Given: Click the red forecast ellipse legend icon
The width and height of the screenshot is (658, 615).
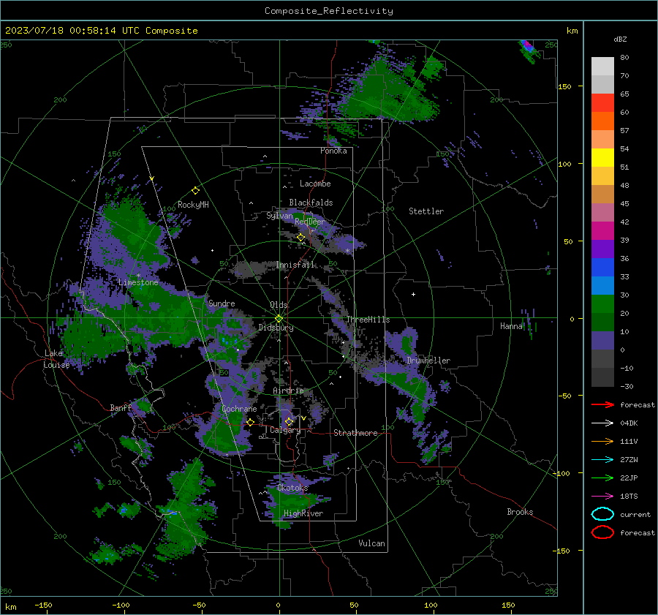Looking at the screenshot, I should 602,532.
